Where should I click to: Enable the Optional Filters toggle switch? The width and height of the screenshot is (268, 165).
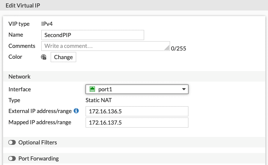(x=12, y=143)
